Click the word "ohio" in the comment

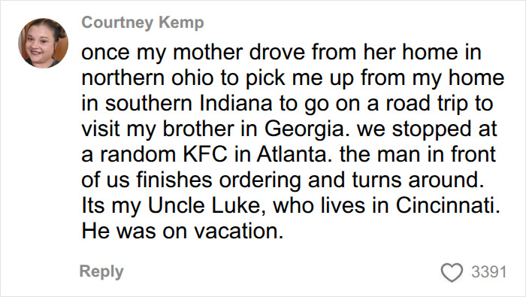[192, 78]
